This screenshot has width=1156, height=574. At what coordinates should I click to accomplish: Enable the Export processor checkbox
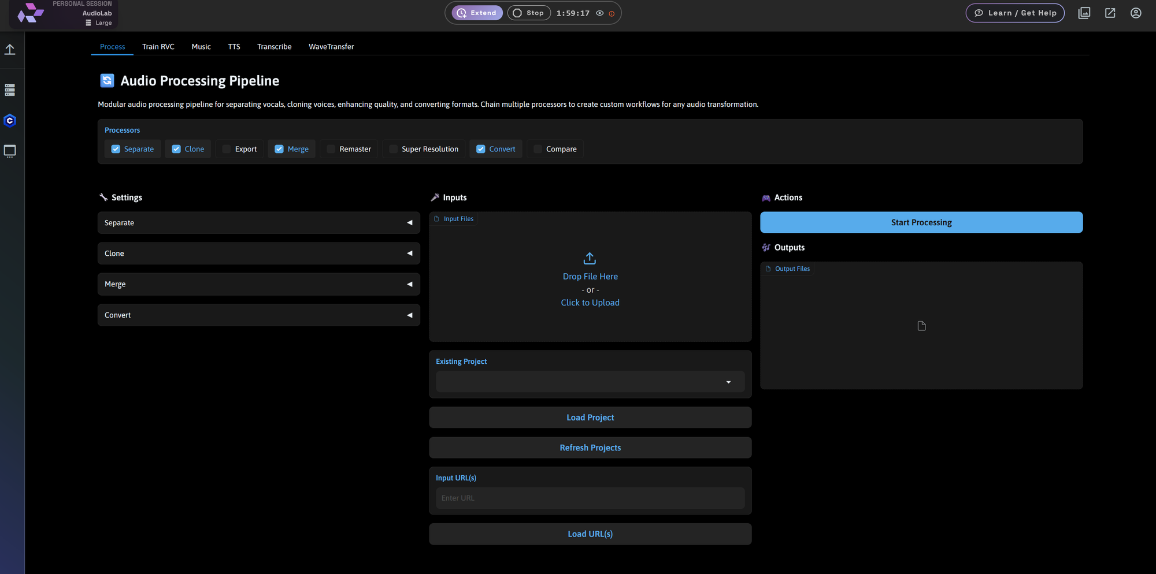pyautogui.click(x=226, y=148)
